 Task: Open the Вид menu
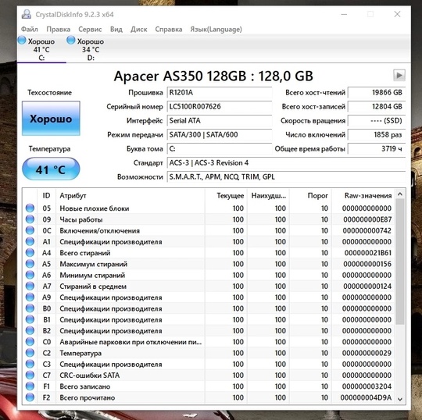(x=116, y=29)
